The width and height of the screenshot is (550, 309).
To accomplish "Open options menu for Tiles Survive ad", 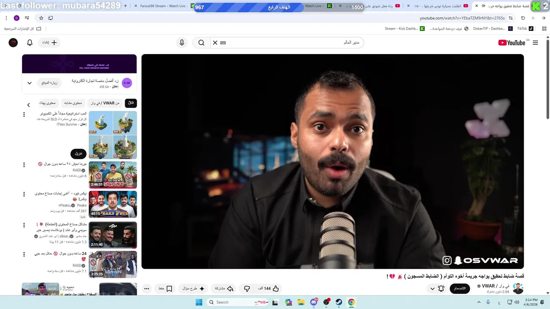I will [24, 115].
